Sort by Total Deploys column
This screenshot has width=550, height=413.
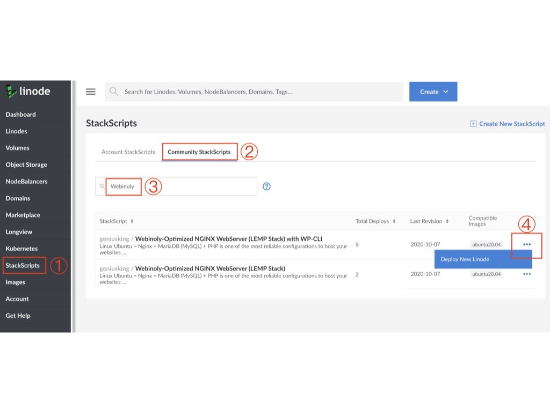click(375, 221)
